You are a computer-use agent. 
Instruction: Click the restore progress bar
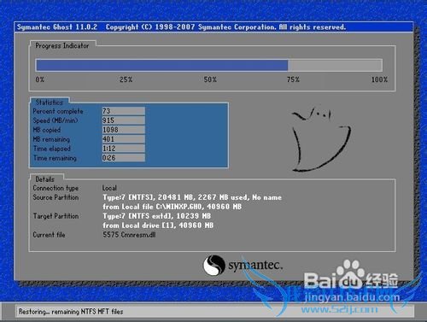208,65
